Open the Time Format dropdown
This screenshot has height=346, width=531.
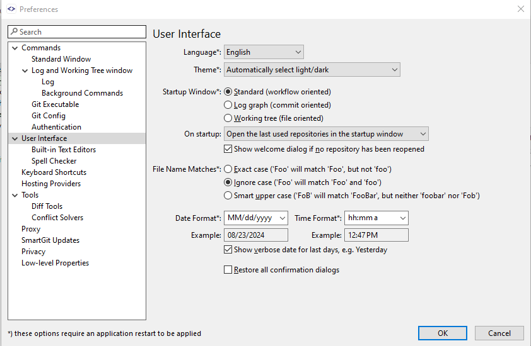[x=376, y=218]
